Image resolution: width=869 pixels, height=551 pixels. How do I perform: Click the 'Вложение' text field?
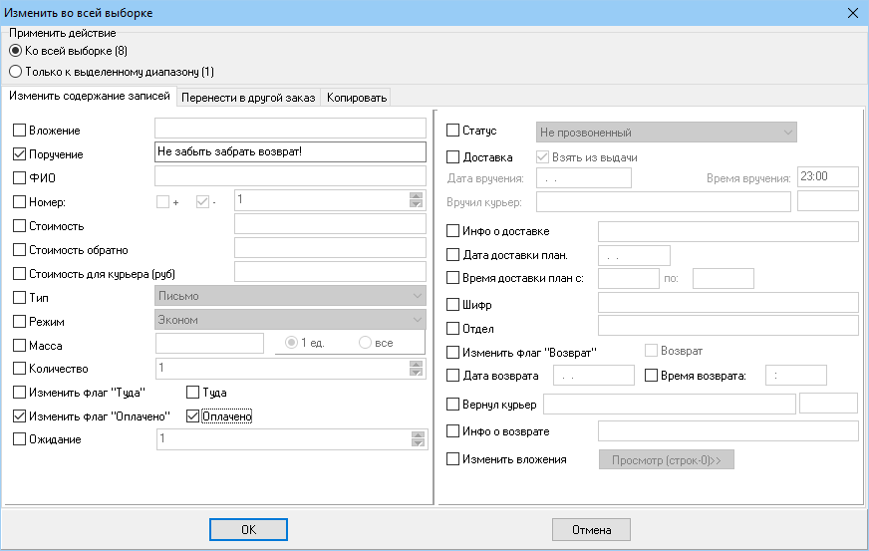pos(290,128)
